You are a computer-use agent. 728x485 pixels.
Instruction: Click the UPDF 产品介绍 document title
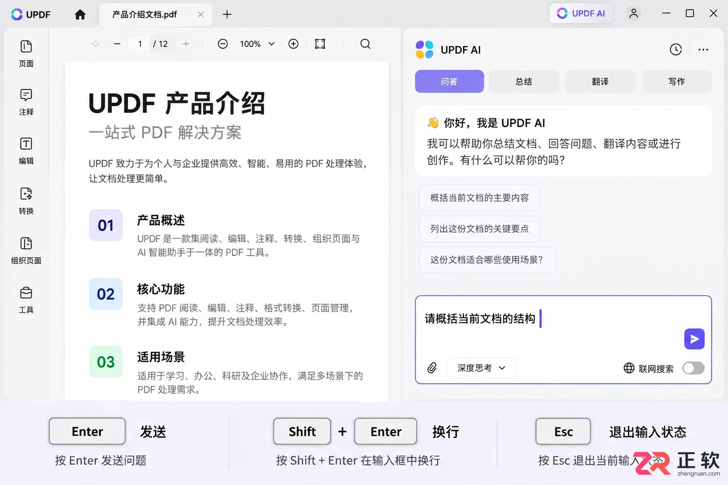(x=176, y=104)
